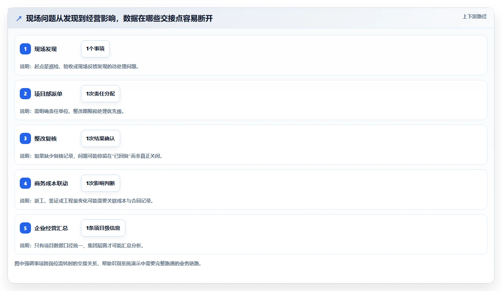Click the 上下游路径 label
Image resolution: width=502 pixels, height=291 pixels.
[x=474, y=16]
